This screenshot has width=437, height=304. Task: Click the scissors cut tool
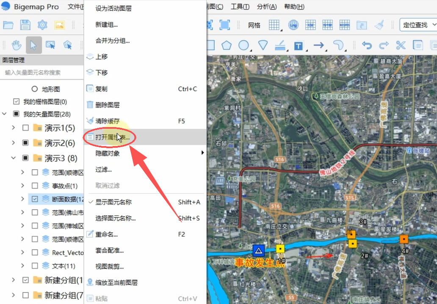coord(401,45)
